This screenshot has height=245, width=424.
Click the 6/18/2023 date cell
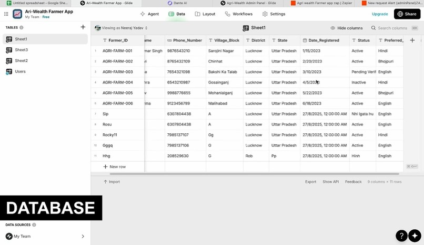[325, 103]
